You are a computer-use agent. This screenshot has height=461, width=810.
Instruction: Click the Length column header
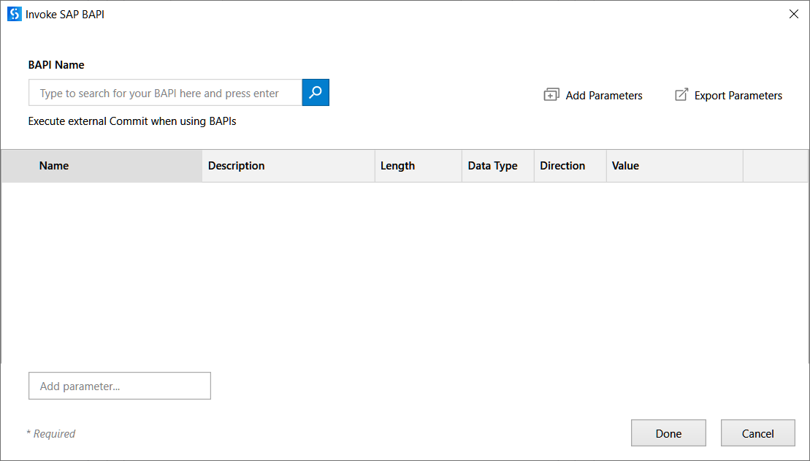419,166
